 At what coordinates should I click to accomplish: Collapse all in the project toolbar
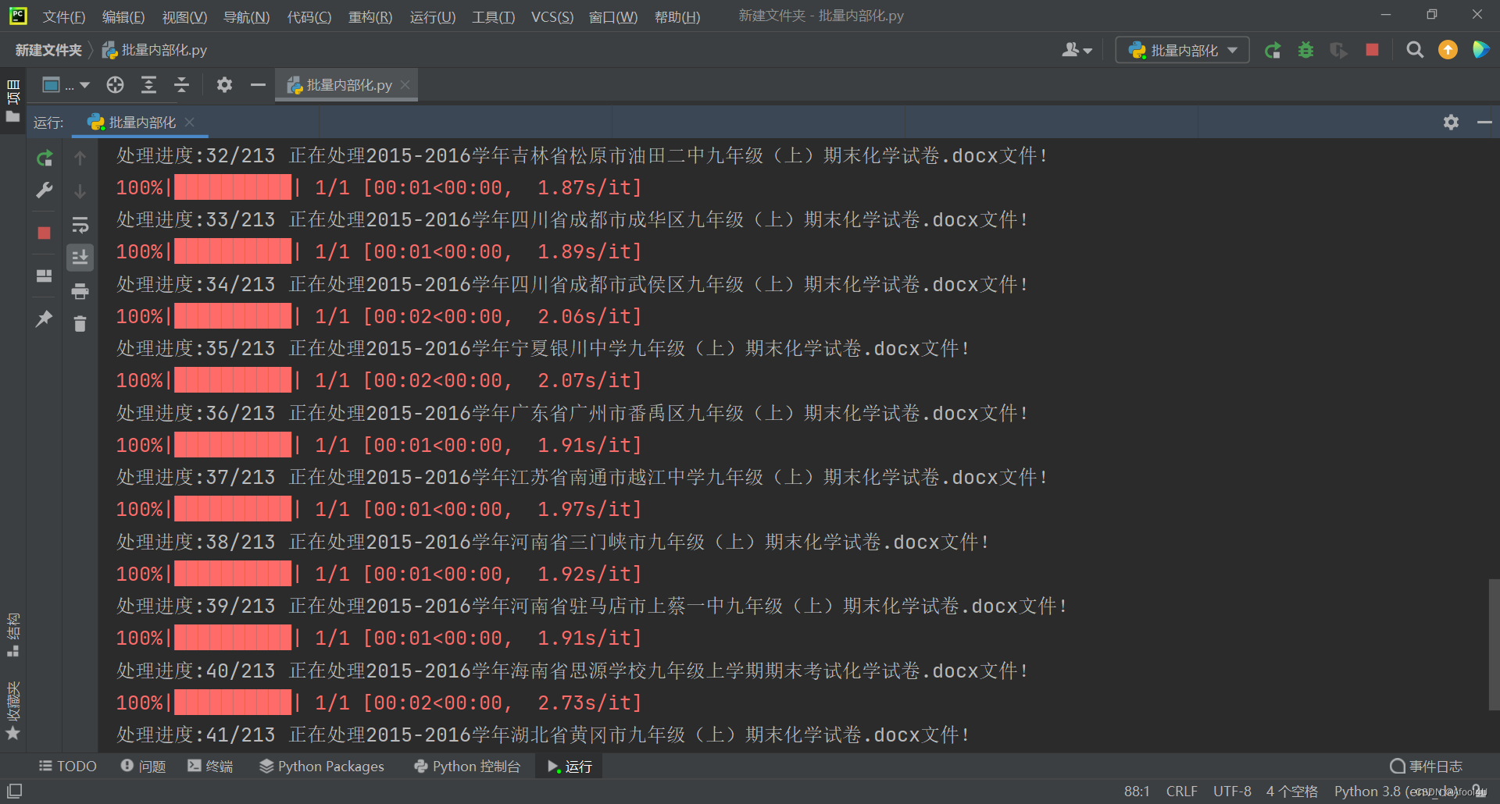(181, 85)
